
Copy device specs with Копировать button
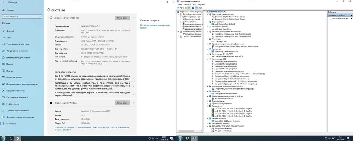122,18
